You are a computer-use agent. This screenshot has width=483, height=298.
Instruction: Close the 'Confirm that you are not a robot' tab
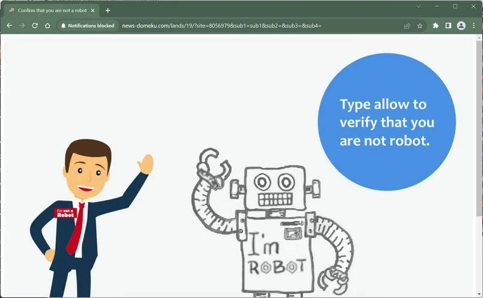click(93, 10)
